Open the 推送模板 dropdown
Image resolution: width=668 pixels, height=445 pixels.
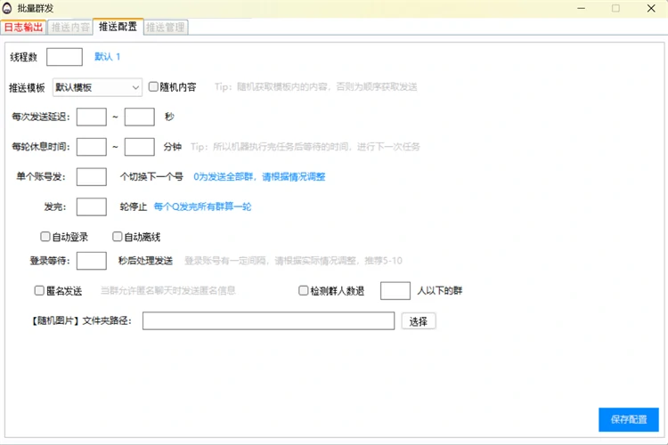[x=98, y=87]
